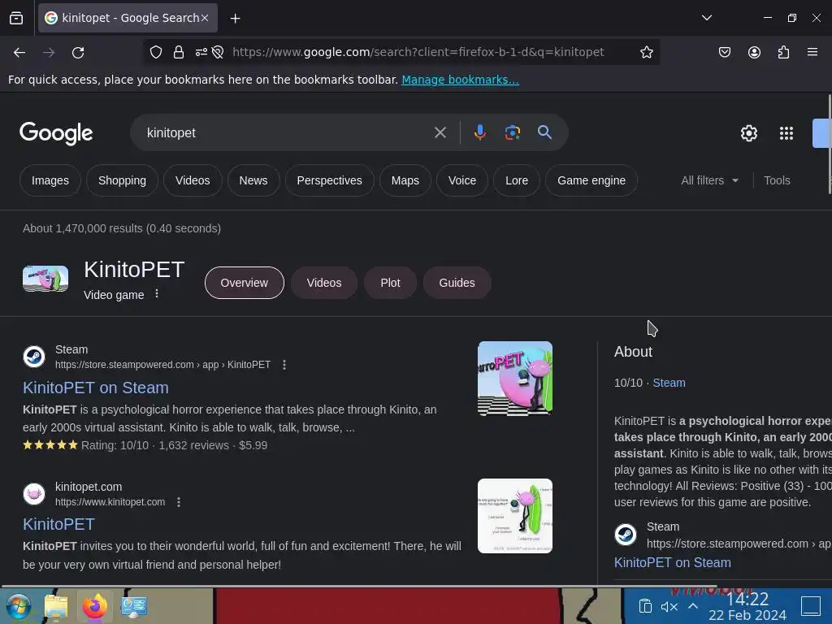Open the KinitoPET on Steam result link
This screenshot has height=624, width=832.
pyautogui.click(x=96, y=388)
